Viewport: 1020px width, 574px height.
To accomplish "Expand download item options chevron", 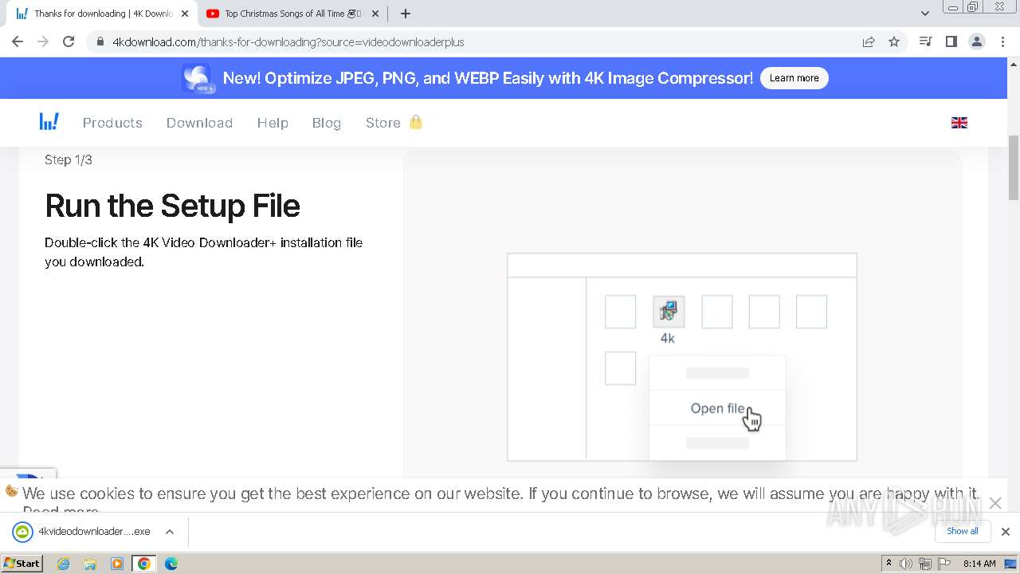I will click(x=169, y=532).
